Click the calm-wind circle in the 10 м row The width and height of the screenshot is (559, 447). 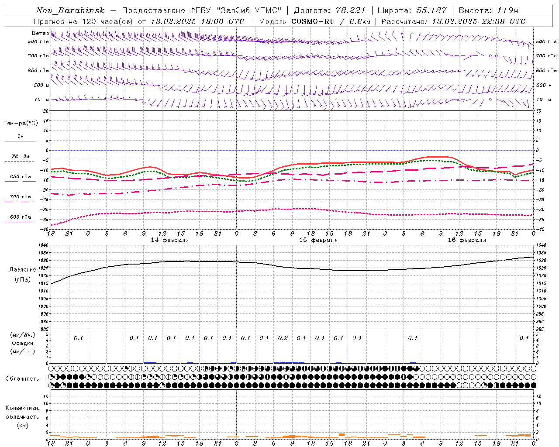pos(490,99)
